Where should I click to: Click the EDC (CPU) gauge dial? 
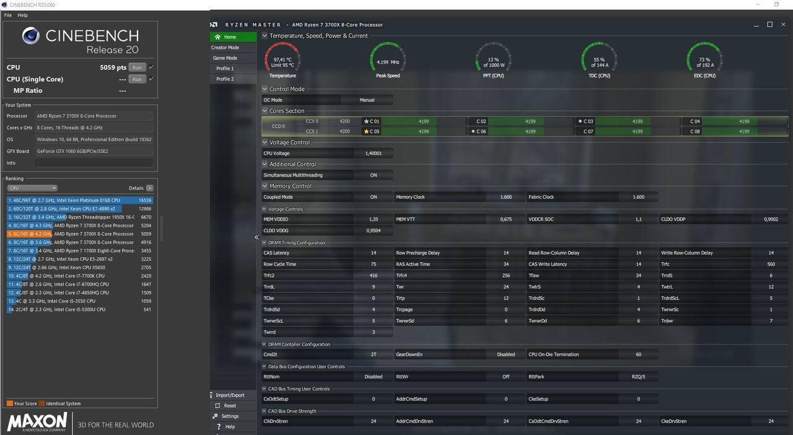point(704,59)
